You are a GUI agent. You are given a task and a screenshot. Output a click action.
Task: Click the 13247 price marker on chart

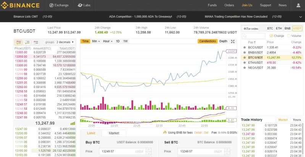(x=231, y=51)
